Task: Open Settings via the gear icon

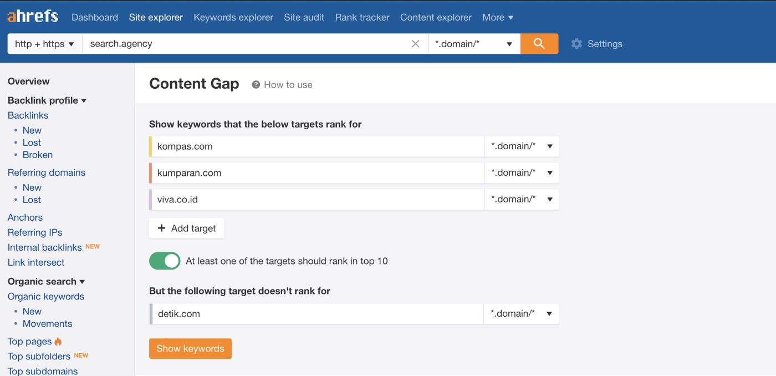Action: [576, 44]
